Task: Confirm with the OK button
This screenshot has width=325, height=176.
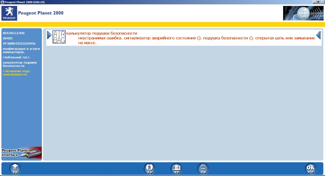Action: point(311,169)
